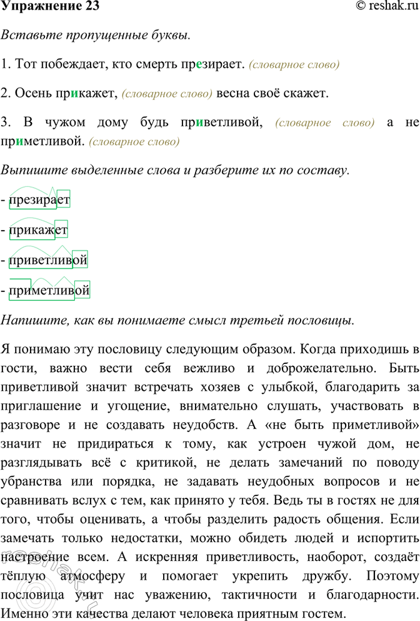Image resolution: width=420 pixels, height=621 pixels.
Task: Click the boxed ending "ет" in parsed "презирает"
Action: pyautogui.click(x=63, y=199)
